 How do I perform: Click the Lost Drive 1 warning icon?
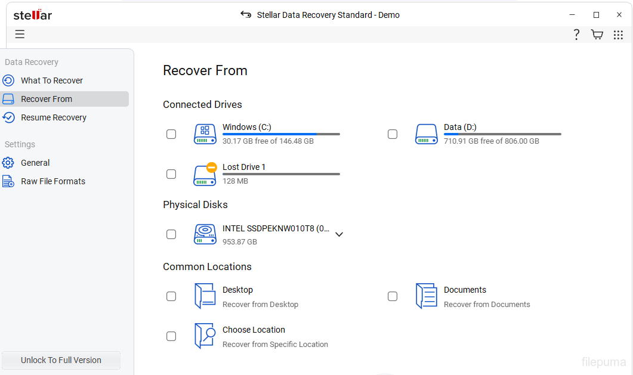click(x=211, y=166)
